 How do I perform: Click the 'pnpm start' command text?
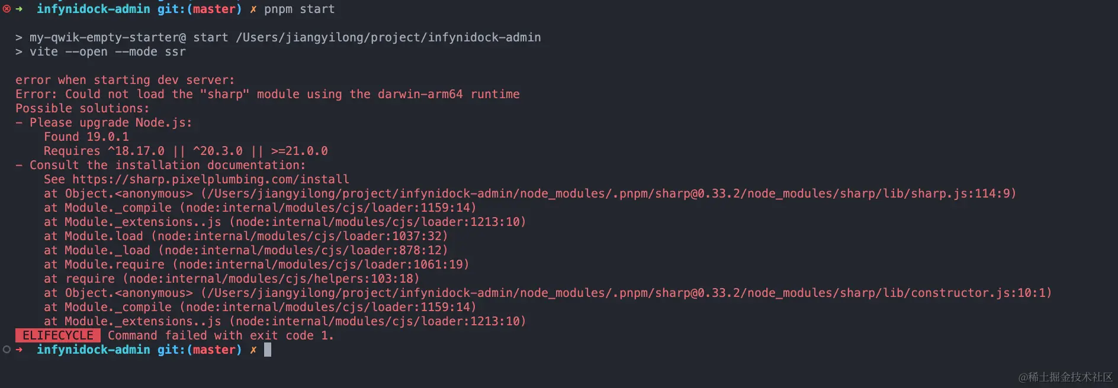pos(300,9)
